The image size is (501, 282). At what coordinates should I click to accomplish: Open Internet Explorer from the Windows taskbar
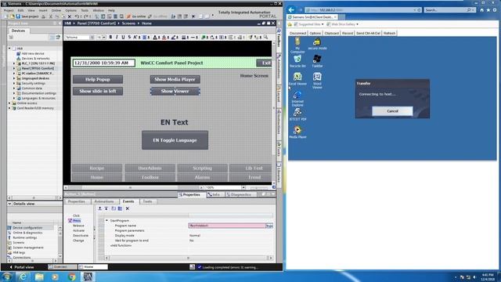23,277
